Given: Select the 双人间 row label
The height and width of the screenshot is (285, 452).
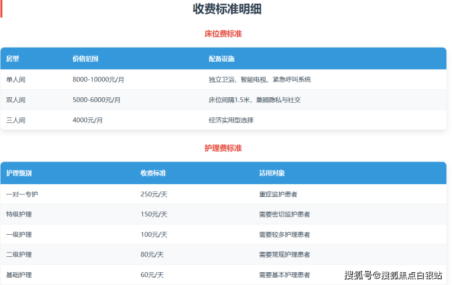Looking at the screenshot, I should tap(16, 100).
